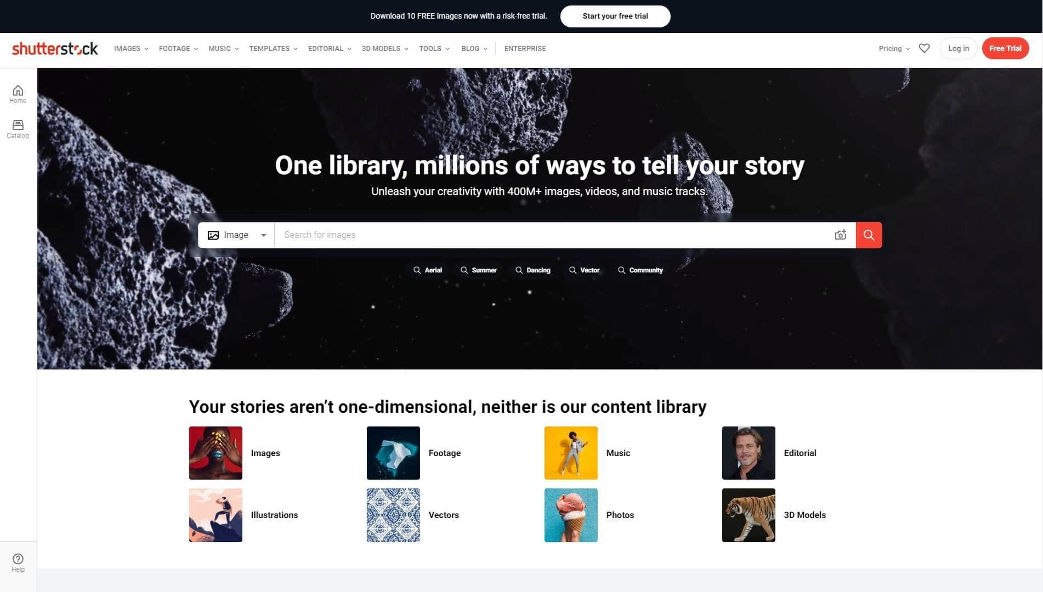Click the search by image camera icon
Screen dimensions: 1043x592
840,235
